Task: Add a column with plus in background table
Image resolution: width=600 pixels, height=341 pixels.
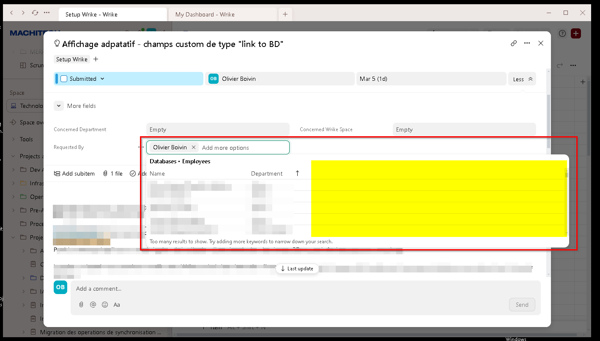Action: [583, 82]
